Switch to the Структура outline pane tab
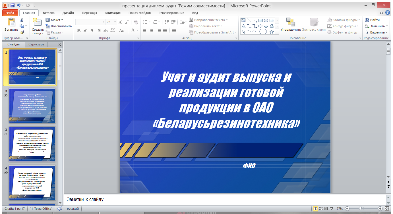The width and height of the screenshot is (393, 214). pos(36,45)
